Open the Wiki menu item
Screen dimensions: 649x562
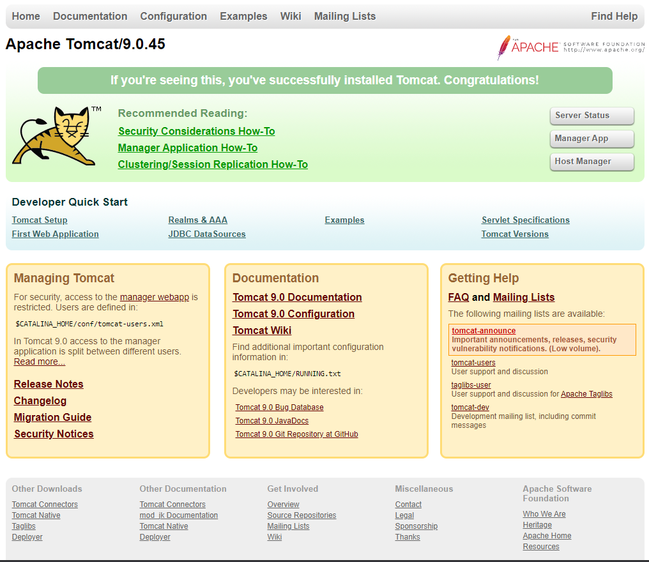coord(291,16)
